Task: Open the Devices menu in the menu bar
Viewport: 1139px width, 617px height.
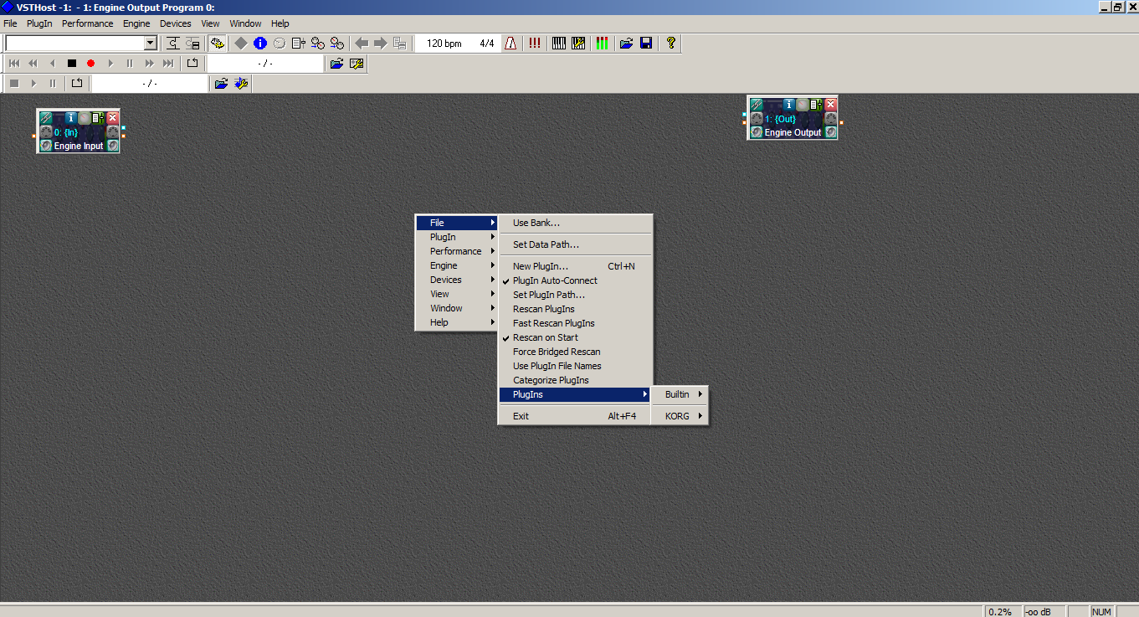Action: (176, 23)
